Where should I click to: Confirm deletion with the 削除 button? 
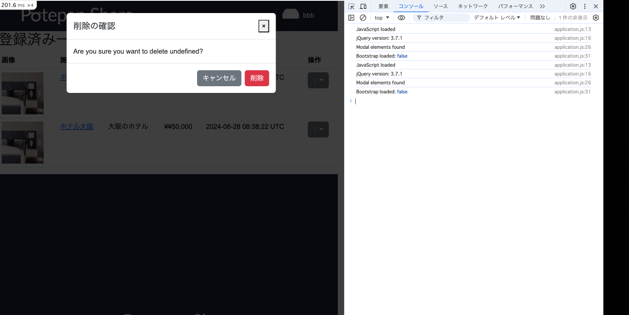point(257,78)
